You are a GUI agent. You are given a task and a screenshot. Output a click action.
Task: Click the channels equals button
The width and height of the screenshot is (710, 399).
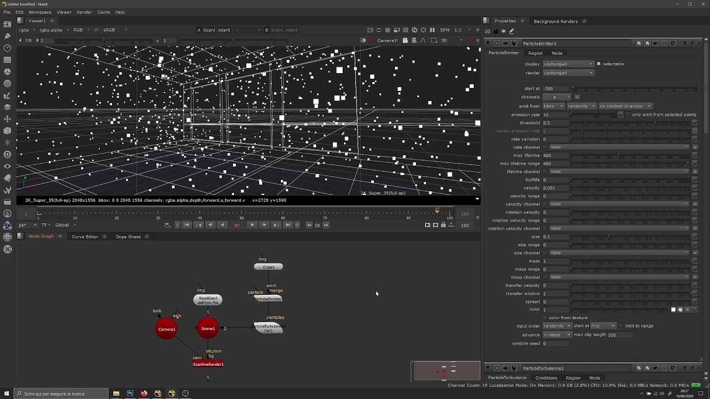[577, 97]
